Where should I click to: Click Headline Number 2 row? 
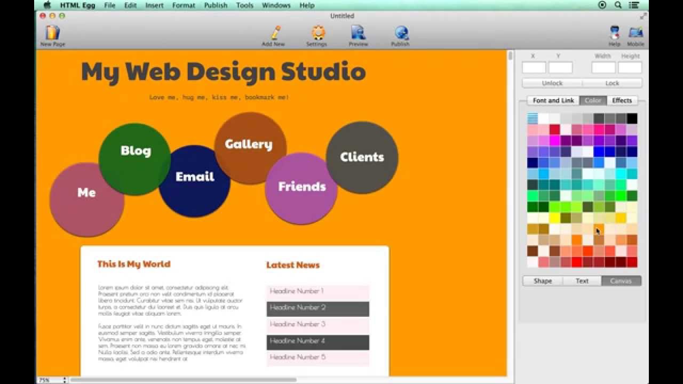click(317, 308)
